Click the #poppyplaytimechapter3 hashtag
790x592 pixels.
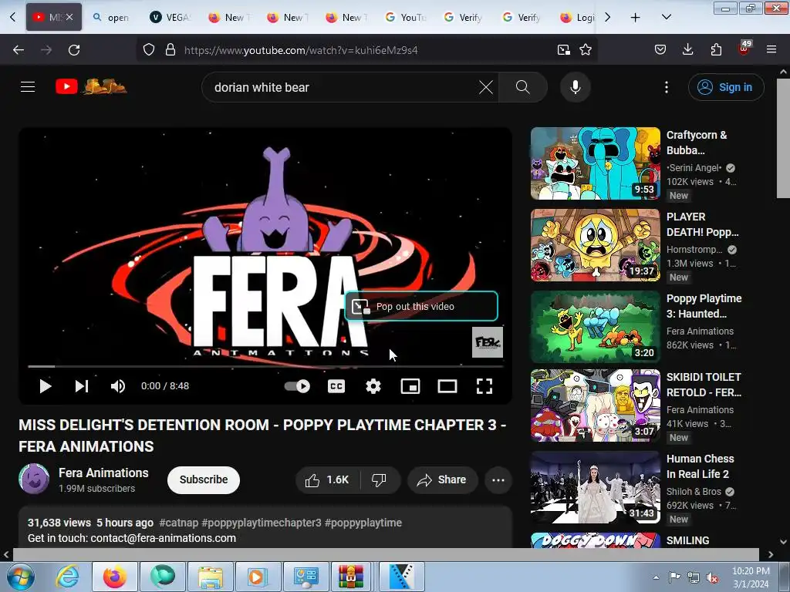[262, 523]
